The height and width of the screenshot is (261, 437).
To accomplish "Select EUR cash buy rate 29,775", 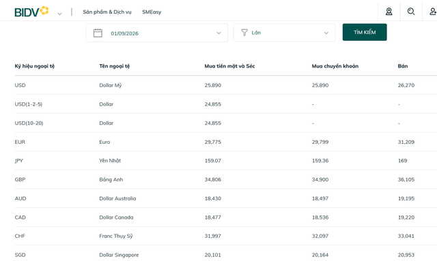I will coord(213,142).
